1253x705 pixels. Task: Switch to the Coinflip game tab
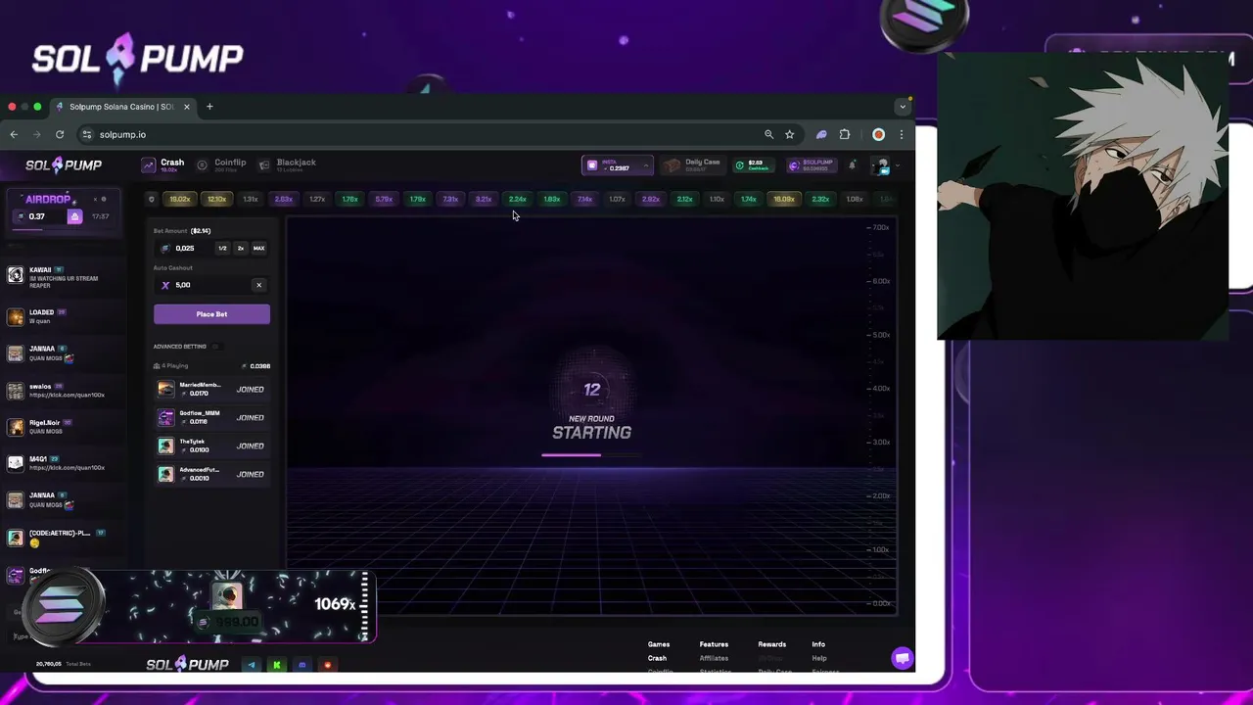[x=221, y=165]
